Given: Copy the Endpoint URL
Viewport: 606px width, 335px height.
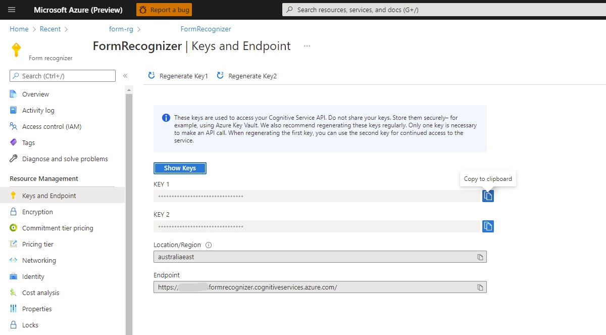Looking at the screenshot, I should pyautogui.click(x=480, y=288).
